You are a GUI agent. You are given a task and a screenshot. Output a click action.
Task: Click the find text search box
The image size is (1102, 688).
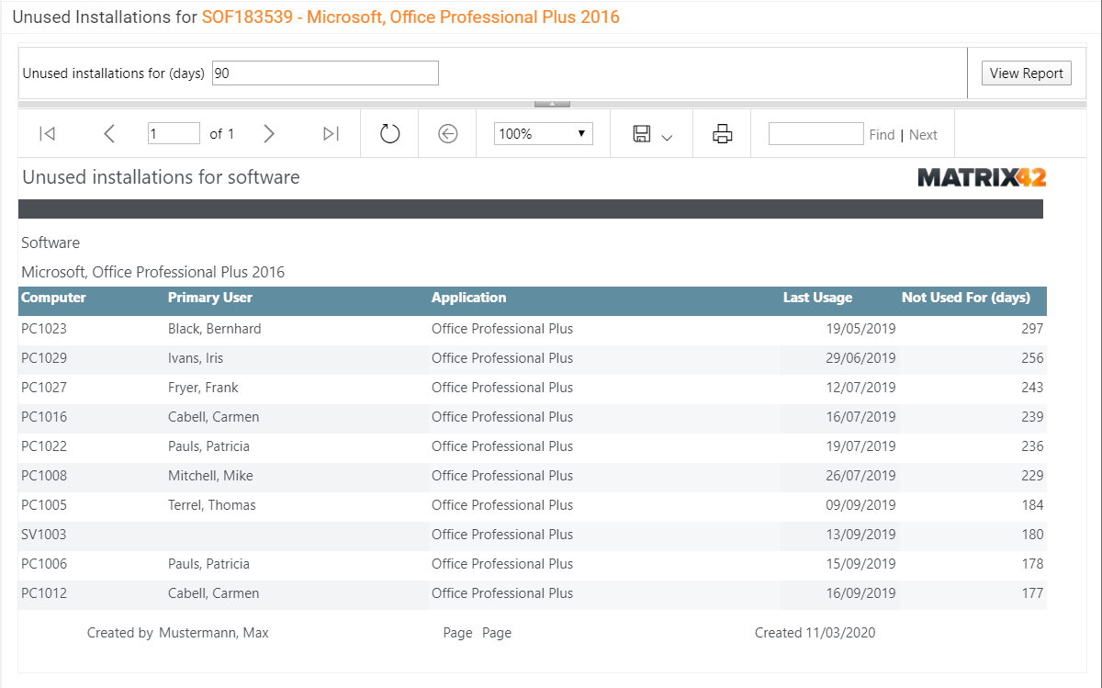click(816, 134)
